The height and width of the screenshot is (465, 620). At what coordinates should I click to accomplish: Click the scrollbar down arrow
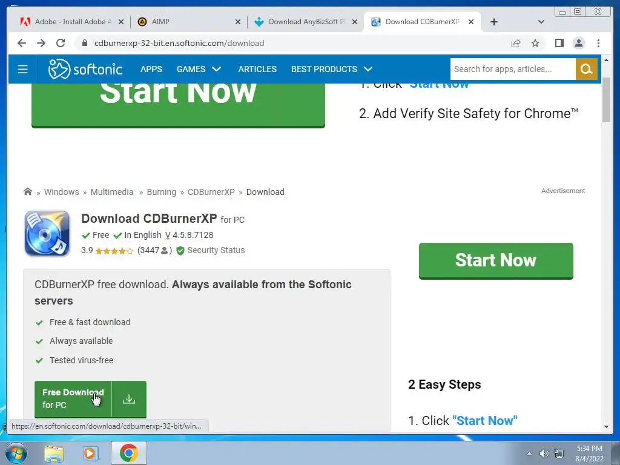pos(606,427)
